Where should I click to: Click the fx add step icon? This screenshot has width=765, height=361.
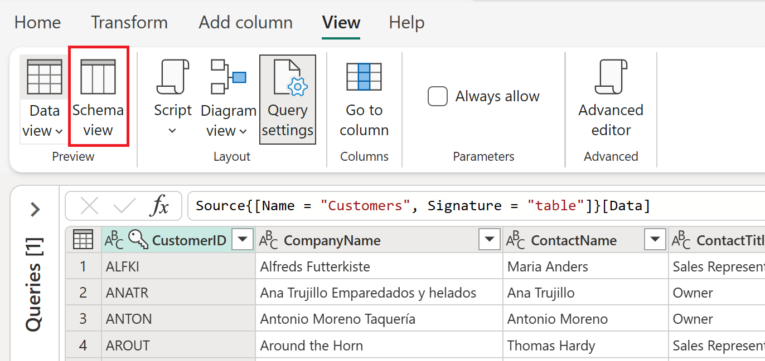tap(161, 206)
